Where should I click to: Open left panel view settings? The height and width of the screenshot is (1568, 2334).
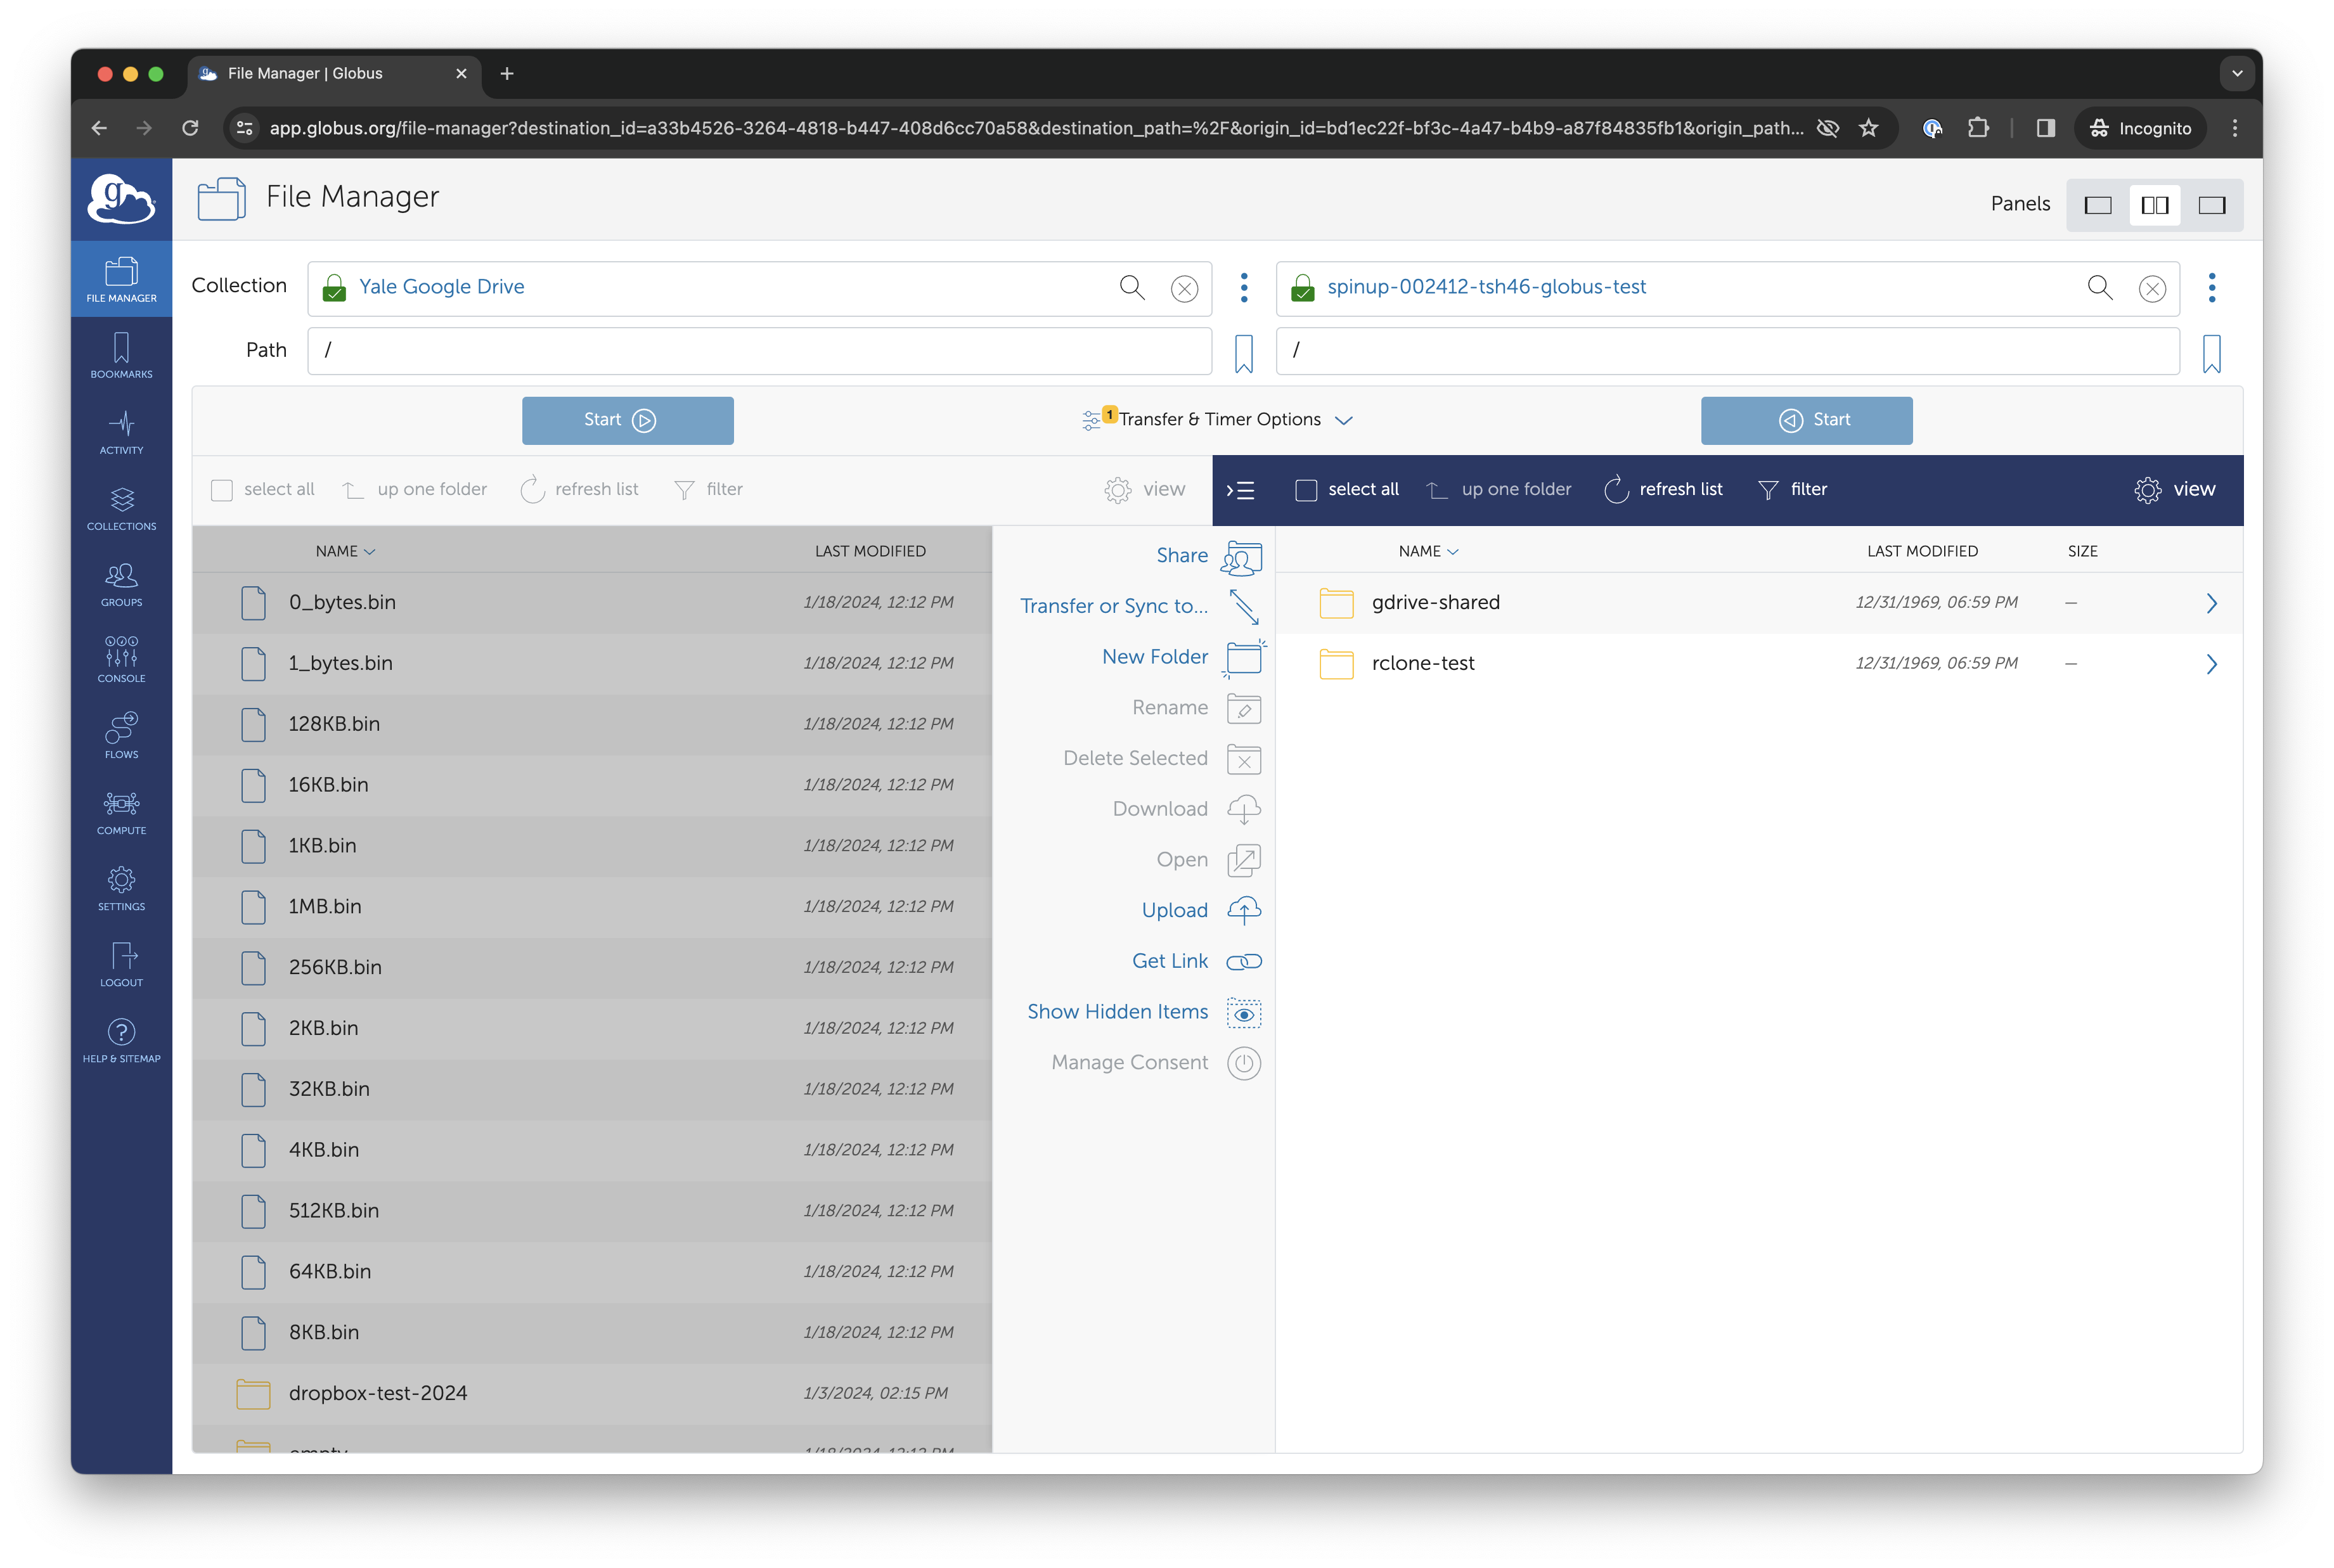1144,490
